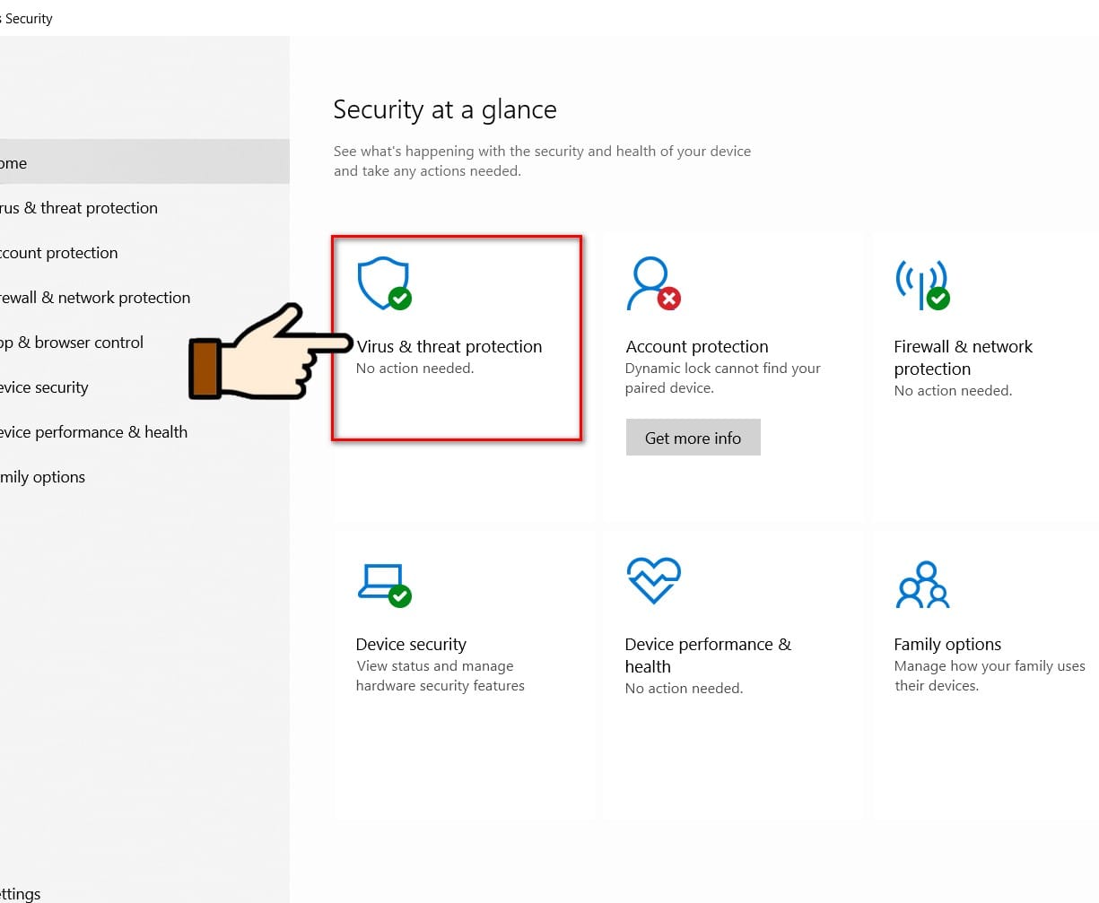The width and height of the screenshot is (1099, 903).
Task: Go to Account protection in sidebar
Action: [x=59, y=253]
